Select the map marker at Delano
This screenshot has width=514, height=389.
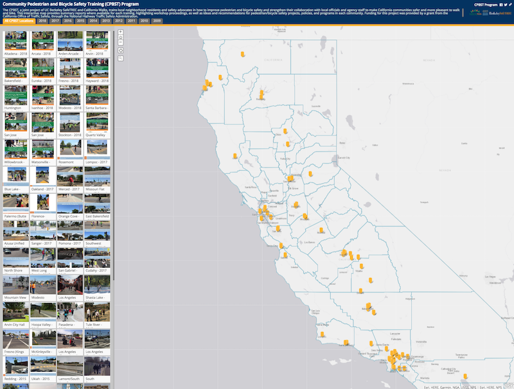(360, 291)
